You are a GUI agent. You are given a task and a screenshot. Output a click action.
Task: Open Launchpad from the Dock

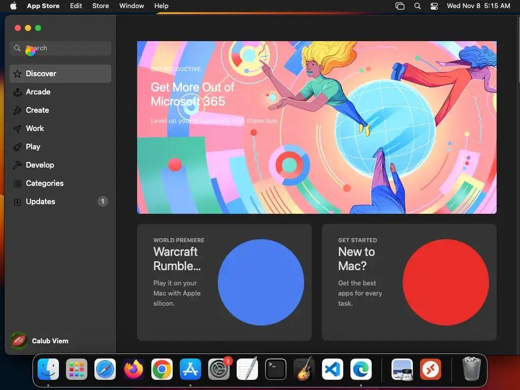[77, 369]
